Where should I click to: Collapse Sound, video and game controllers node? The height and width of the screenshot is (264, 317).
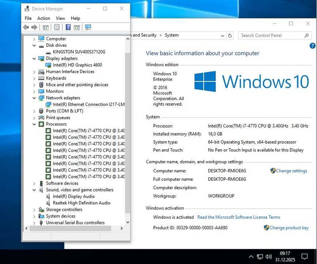coord(34,190)
